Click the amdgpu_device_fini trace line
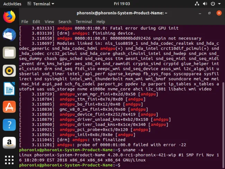 [x=89, y=115]
